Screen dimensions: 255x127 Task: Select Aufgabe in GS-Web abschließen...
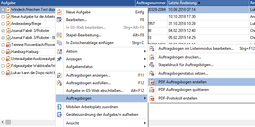[x=101, y=91]
